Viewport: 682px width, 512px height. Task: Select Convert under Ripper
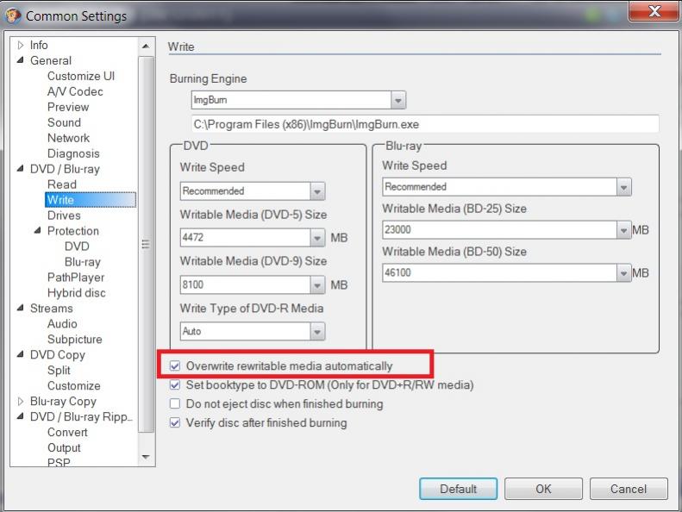[x=67, y=432]
